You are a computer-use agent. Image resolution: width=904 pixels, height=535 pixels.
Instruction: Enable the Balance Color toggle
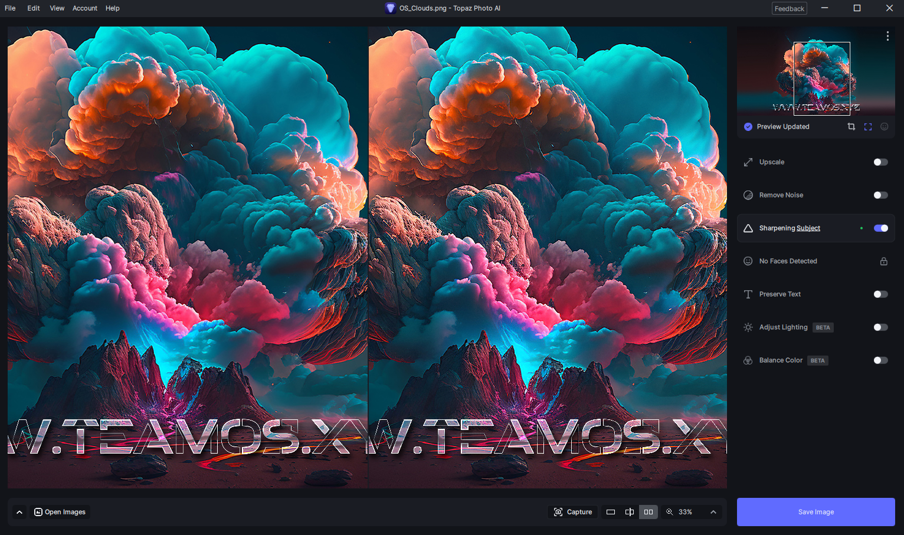[880, 360]
